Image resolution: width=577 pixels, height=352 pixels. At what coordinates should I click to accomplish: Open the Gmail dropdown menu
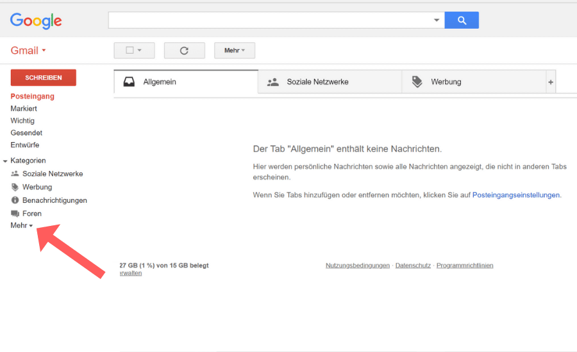(x=28, y=51)
